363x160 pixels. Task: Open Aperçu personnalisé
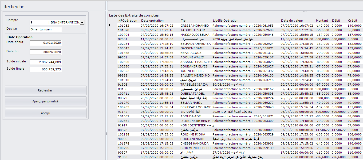click(45, 102)
